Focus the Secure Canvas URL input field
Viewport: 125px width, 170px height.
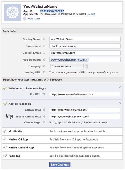pyautogui.click(x=85, y=117)
